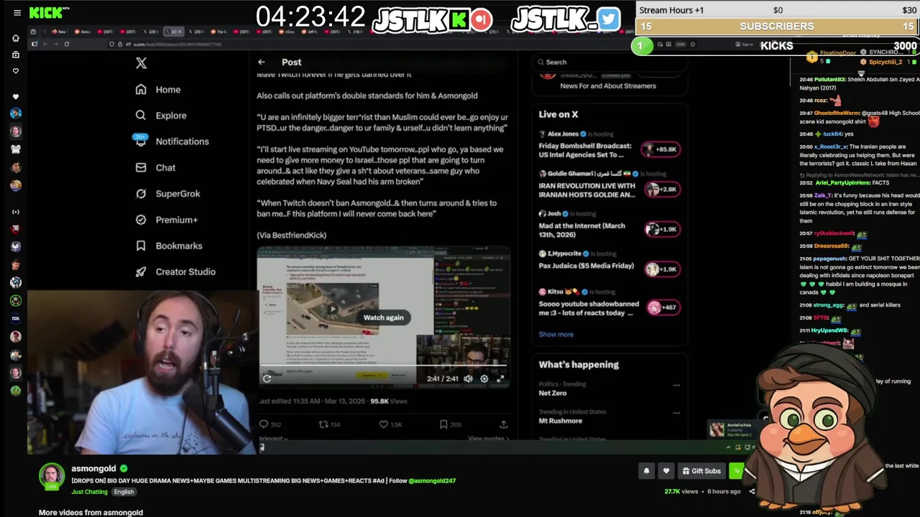920x517 pixels.
Task: Open More options for Net Zero trend
Action: click(676, 386)
